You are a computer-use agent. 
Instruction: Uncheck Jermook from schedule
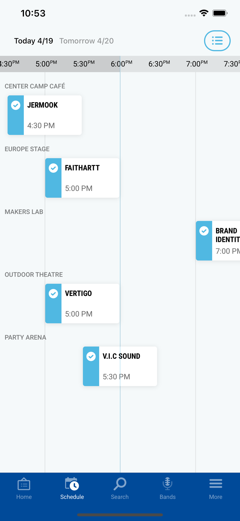point(16,106)
